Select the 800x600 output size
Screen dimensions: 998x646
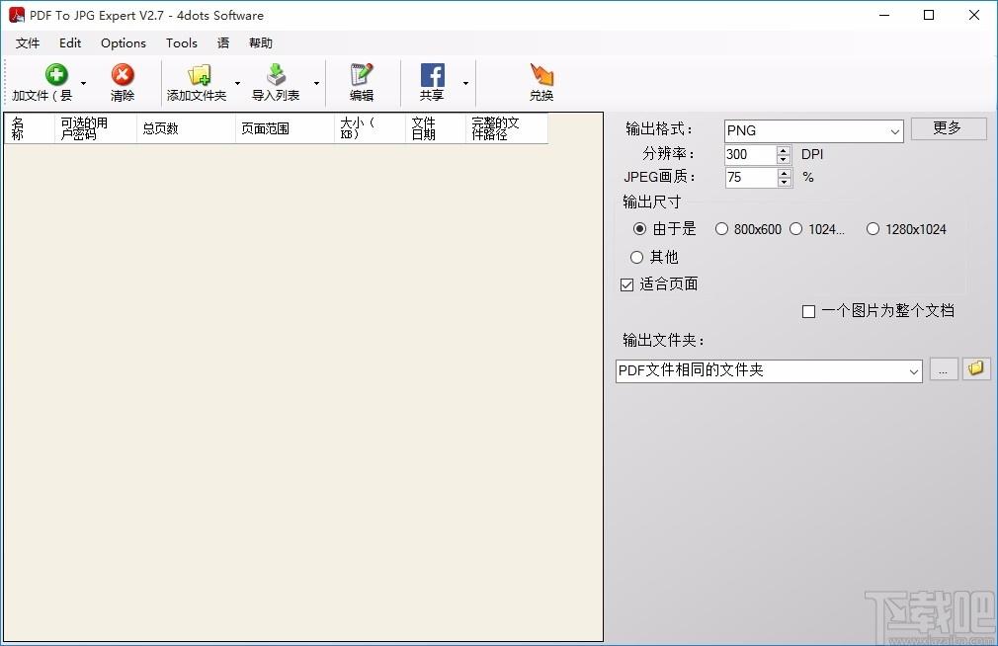[721, 229]
